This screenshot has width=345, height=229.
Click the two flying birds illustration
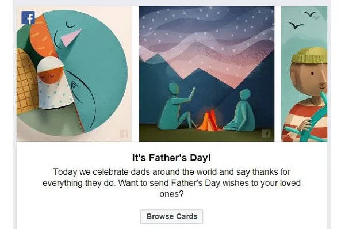(302, 20)
